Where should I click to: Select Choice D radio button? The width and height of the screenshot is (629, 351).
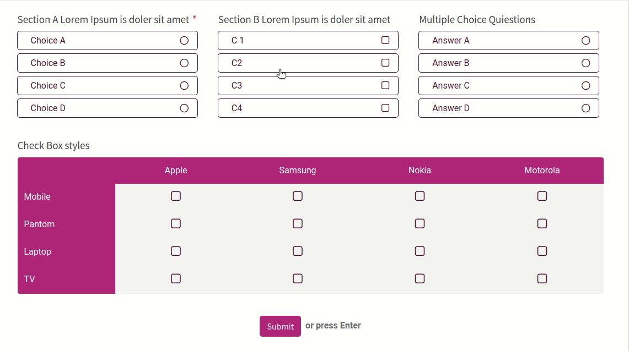(184, 108)
